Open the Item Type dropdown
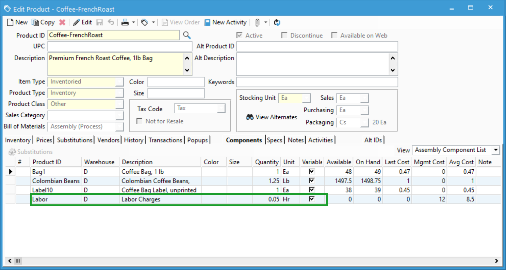Viewport: 506px width, 270px height. coord(120,82)
